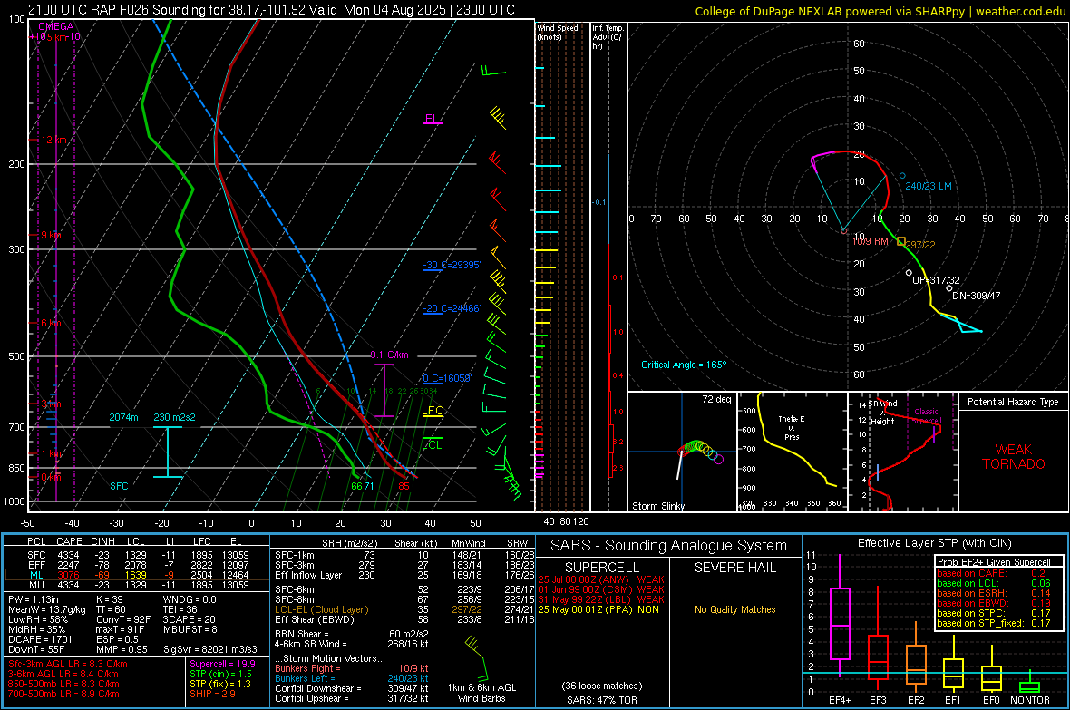Click the '25 May 00 01Z (PPA) NON' analog match
1070x710 pixels.
[x=598, y=609]
